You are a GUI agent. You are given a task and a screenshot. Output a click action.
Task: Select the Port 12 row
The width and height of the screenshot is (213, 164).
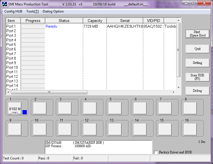pyautogui.click(x=91, y=76)
